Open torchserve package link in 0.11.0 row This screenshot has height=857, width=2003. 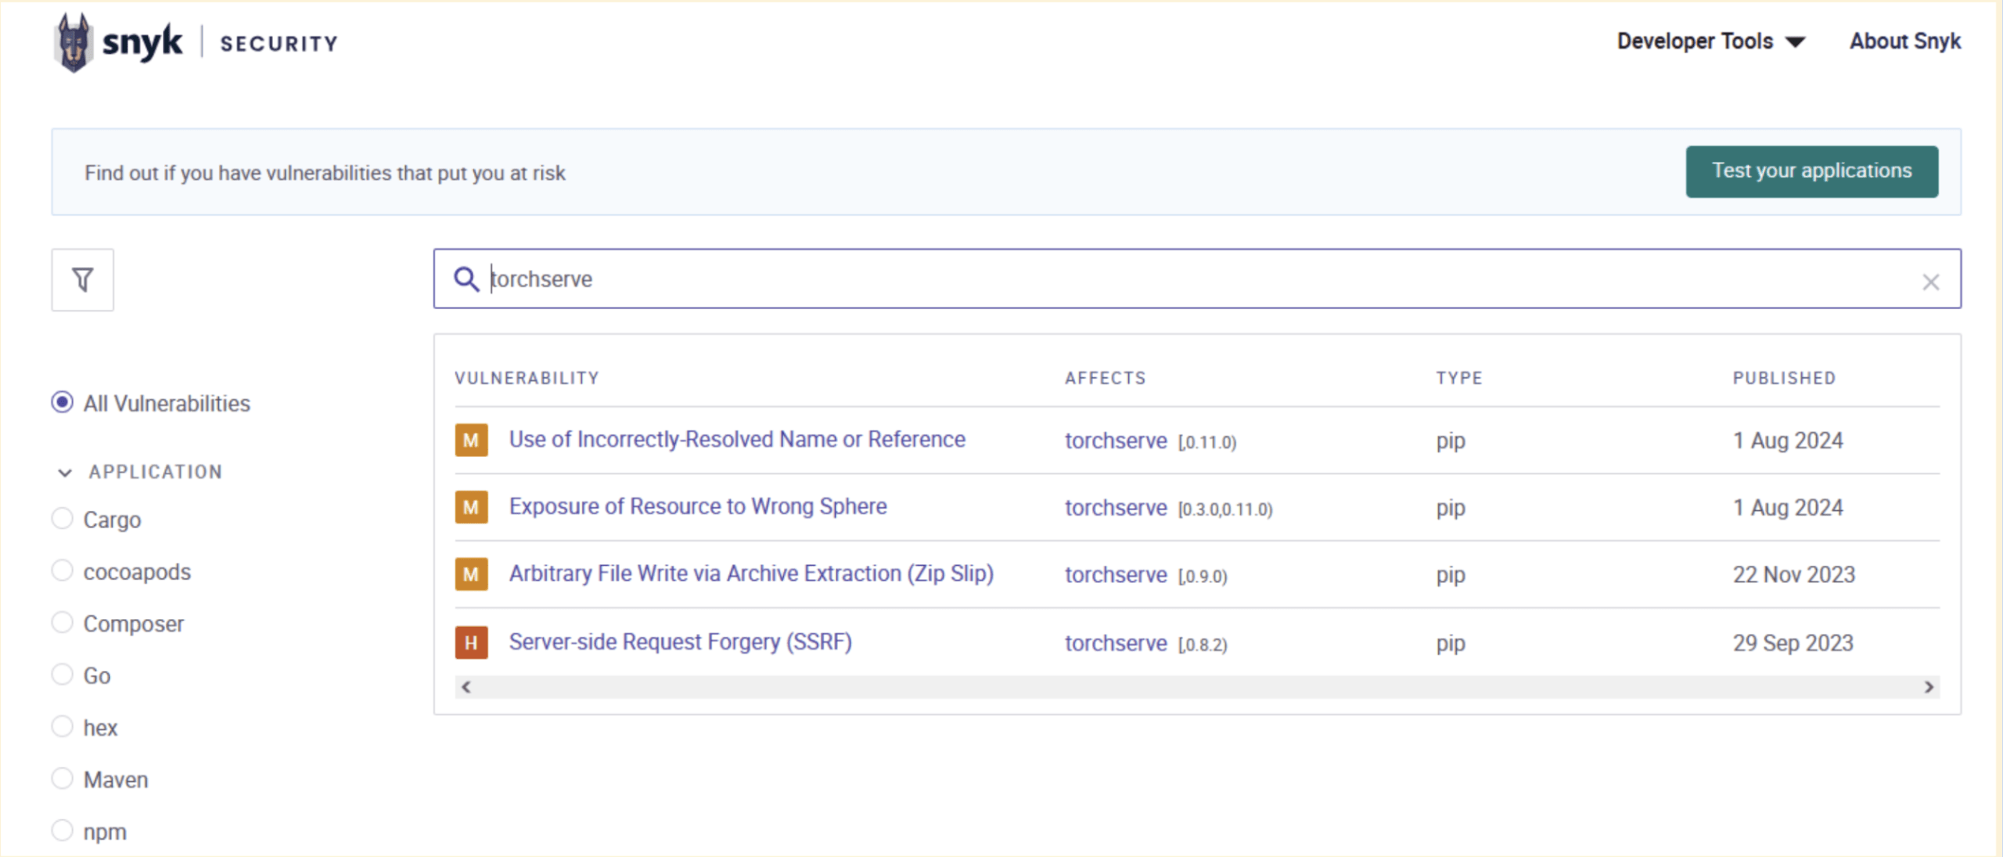coord(1116,441)
